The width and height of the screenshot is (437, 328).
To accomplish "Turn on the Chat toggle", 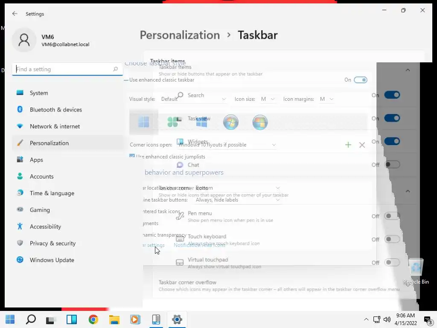I will point(392,164).
